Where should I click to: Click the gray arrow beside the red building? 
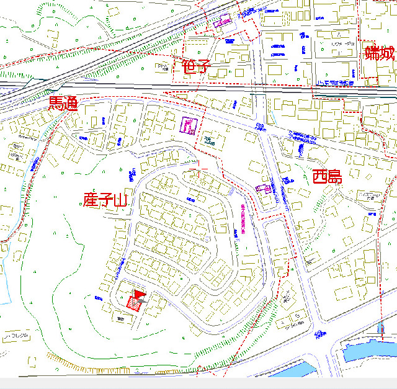(143, 300)
